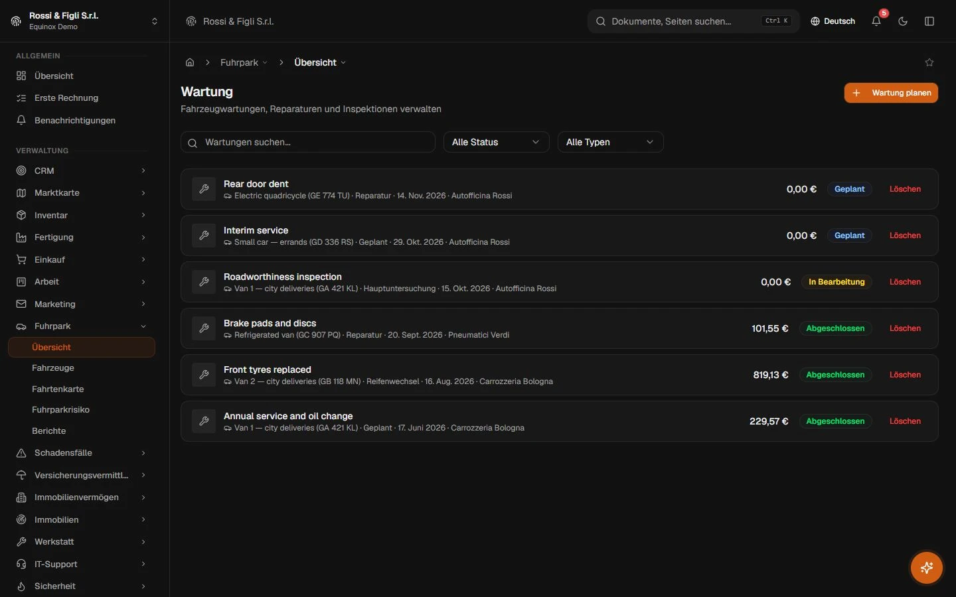Focus the Wartungen suchen search field
Screen dimensions: 956x597
pyautogui.click(x=308, y=142)
